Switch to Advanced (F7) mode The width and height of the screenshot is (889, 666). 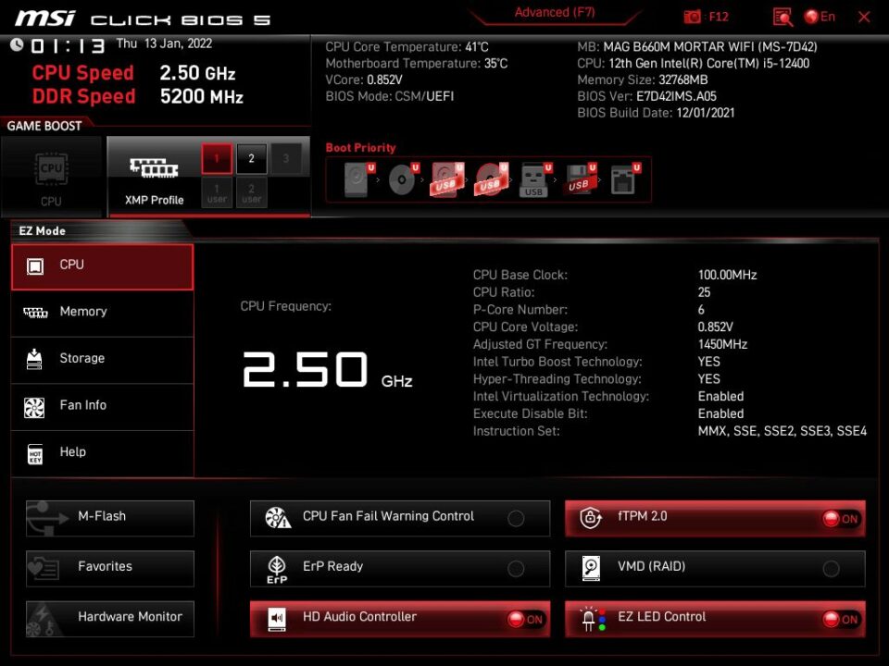555,12
